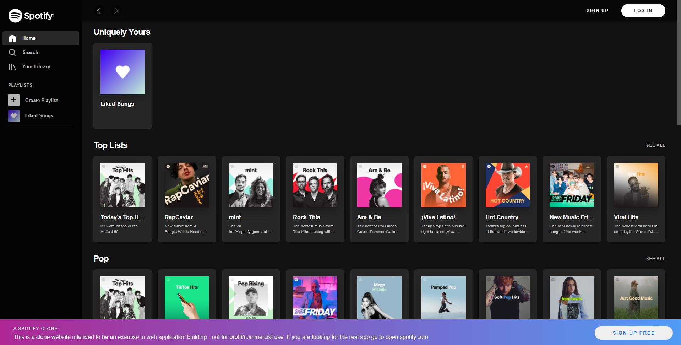681x345 pixels.
Task: Open New Music Friday cover in Pop row
Action: click(315, 298)
